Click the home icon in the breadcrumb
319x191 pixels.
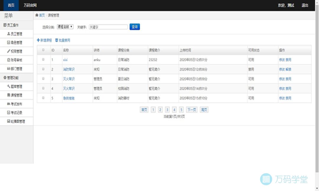[x=37, y=15]
